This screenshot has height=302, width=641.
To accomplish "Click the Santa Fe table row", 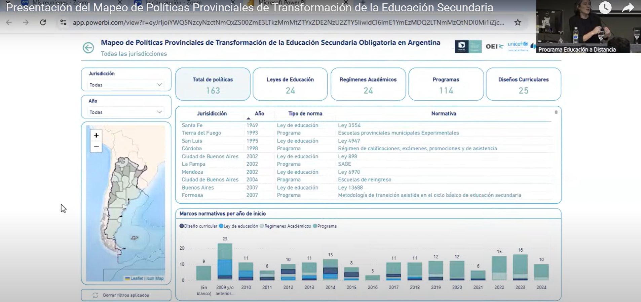I will (366, 125).
